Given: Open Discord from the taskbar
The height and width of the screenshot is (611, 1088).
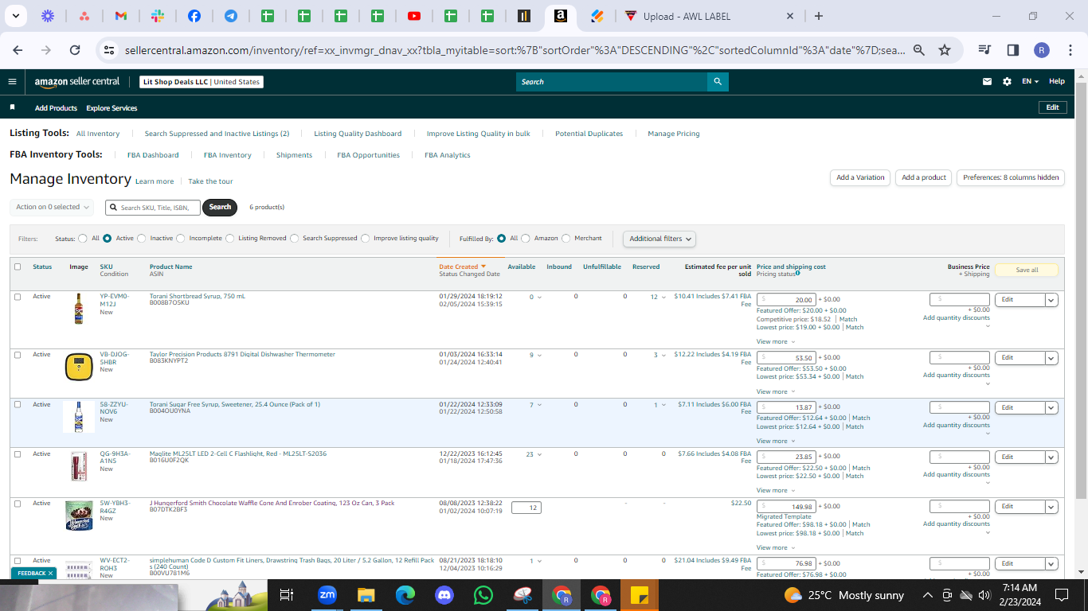Looking at the screenshot, I should (444, 594).
